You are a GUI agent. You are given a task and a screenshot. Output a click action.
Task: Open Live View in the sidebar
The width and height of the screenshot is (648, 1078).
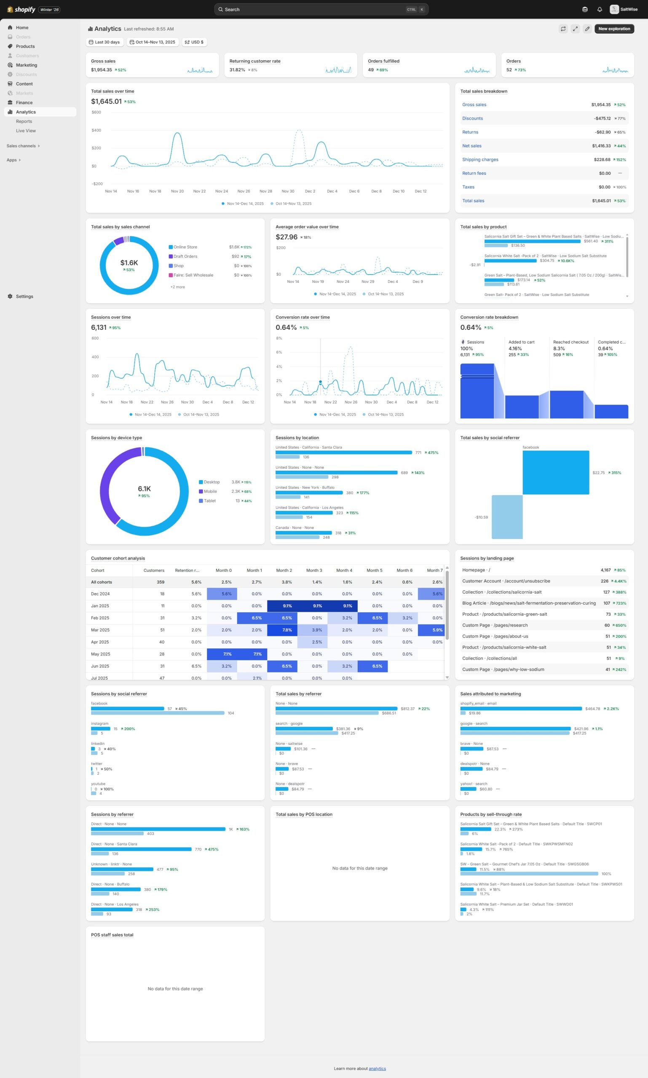[x=26, y=131]
